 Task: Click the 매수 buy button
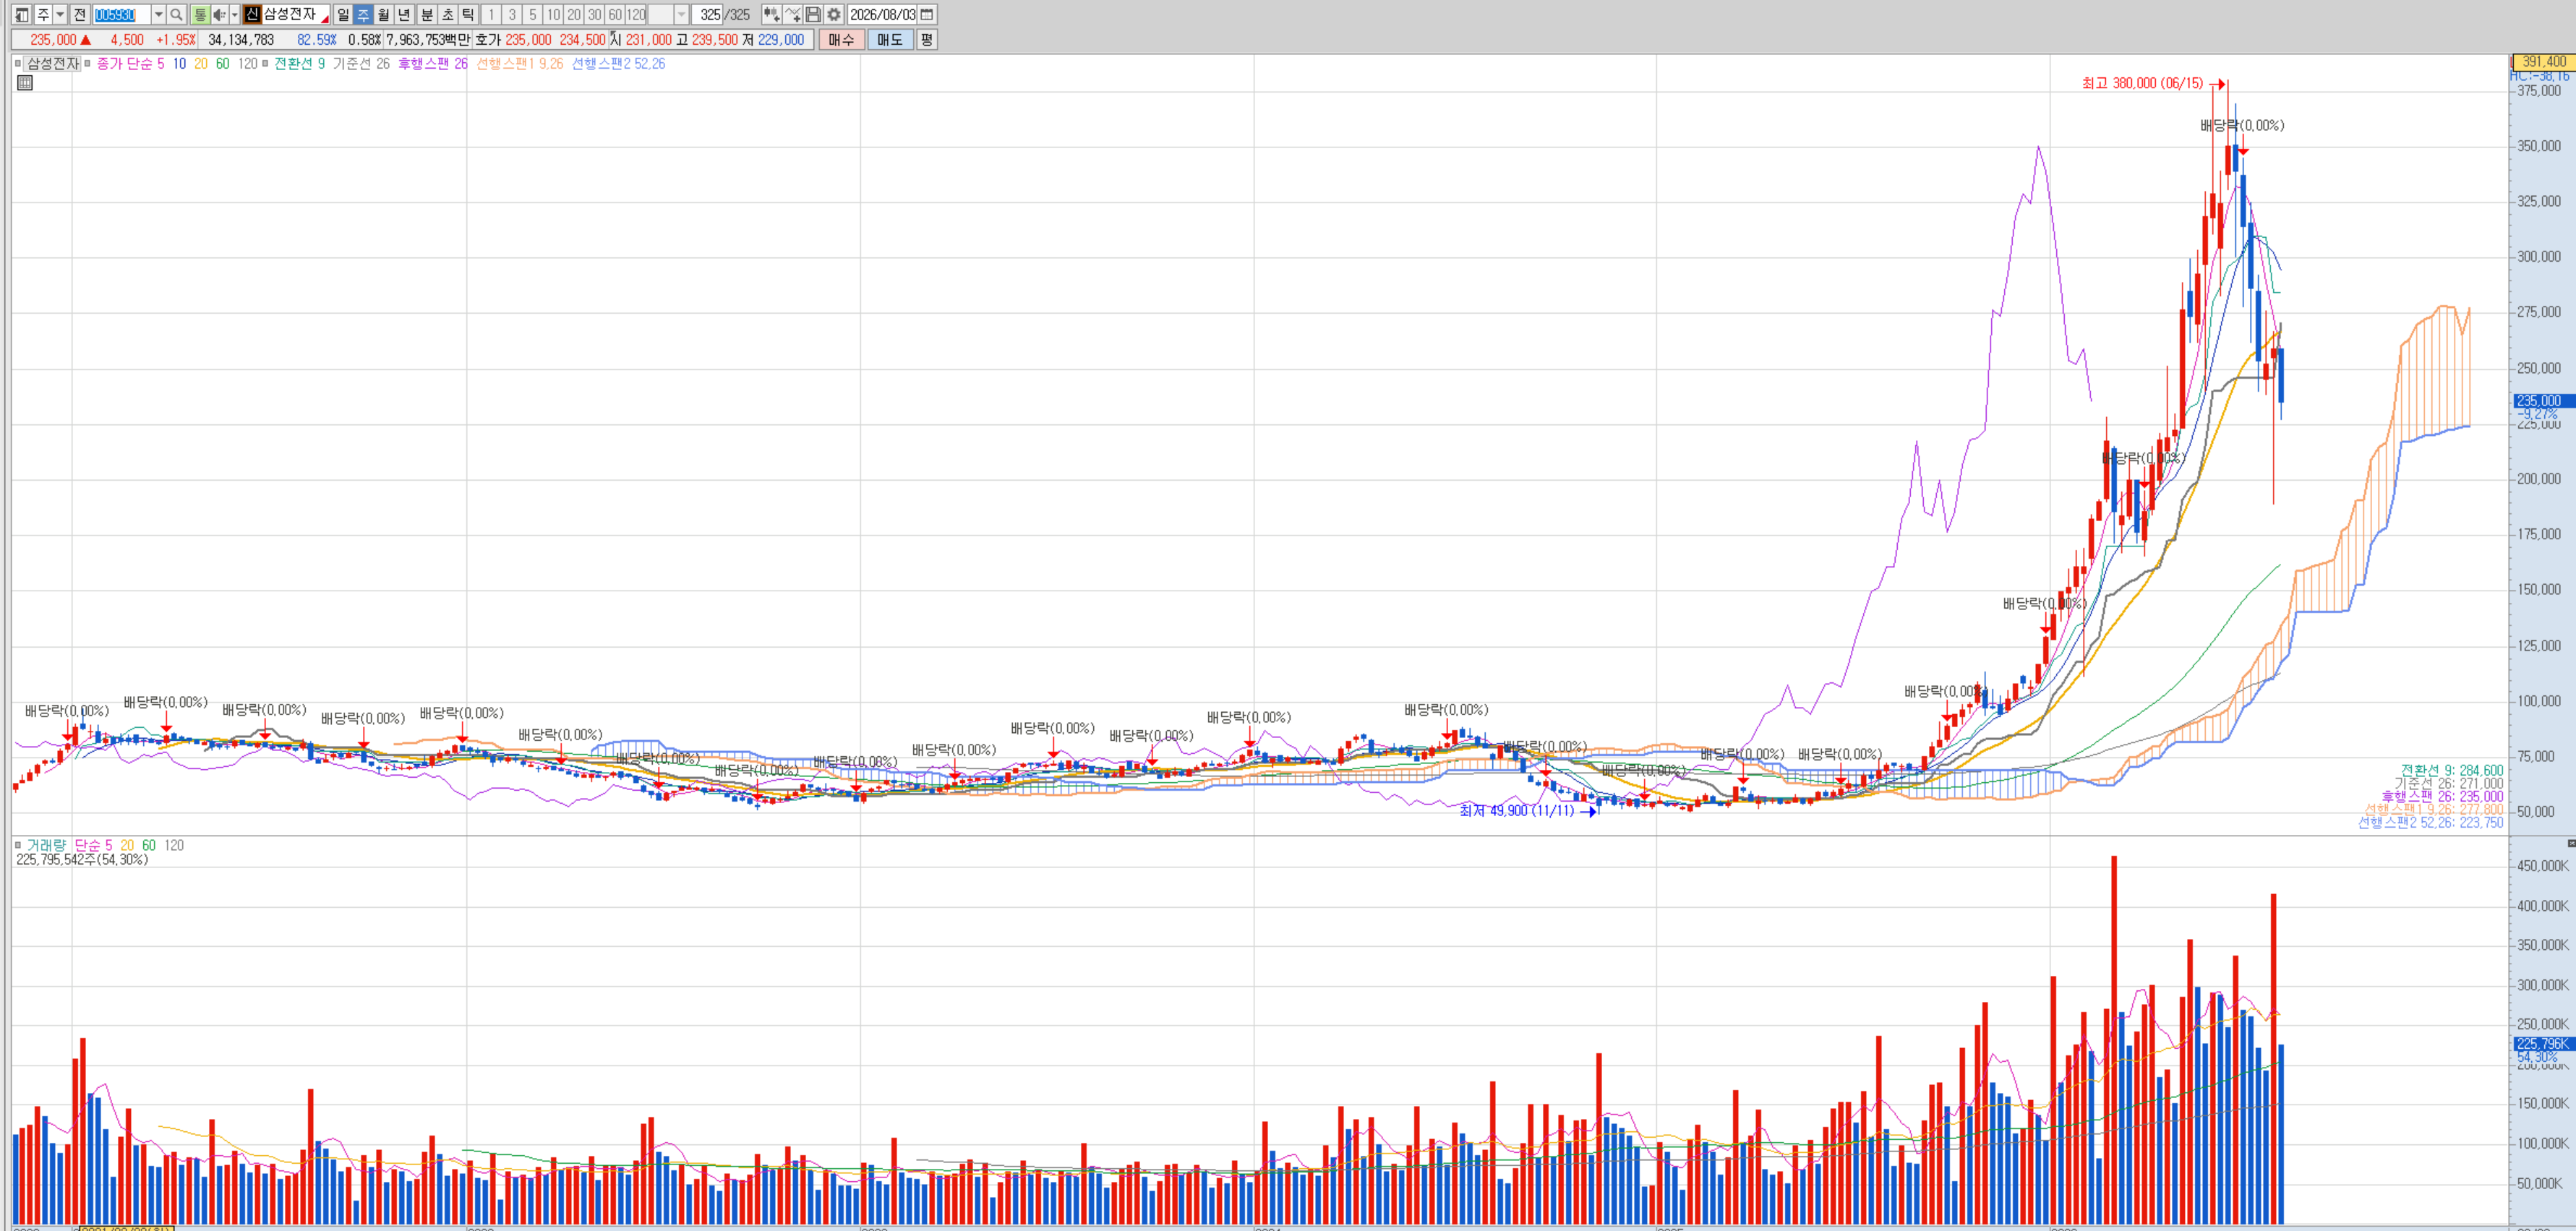click(x=842, y=40)
